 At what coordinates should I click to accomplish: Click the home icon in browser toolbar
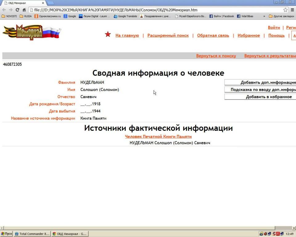click(24, 10)
